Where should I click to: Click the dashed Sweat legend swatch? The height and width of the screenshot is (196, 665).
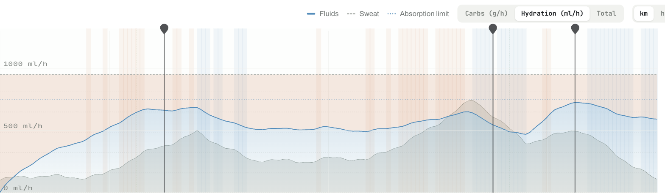click(351, 14)
